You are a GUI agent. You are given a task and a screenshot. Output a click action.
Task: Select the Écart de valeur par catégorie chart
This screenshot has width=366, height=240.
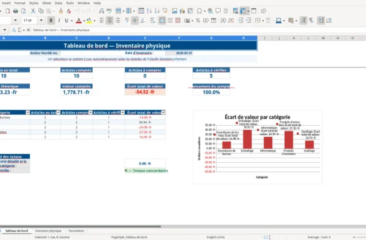point(257,147)
